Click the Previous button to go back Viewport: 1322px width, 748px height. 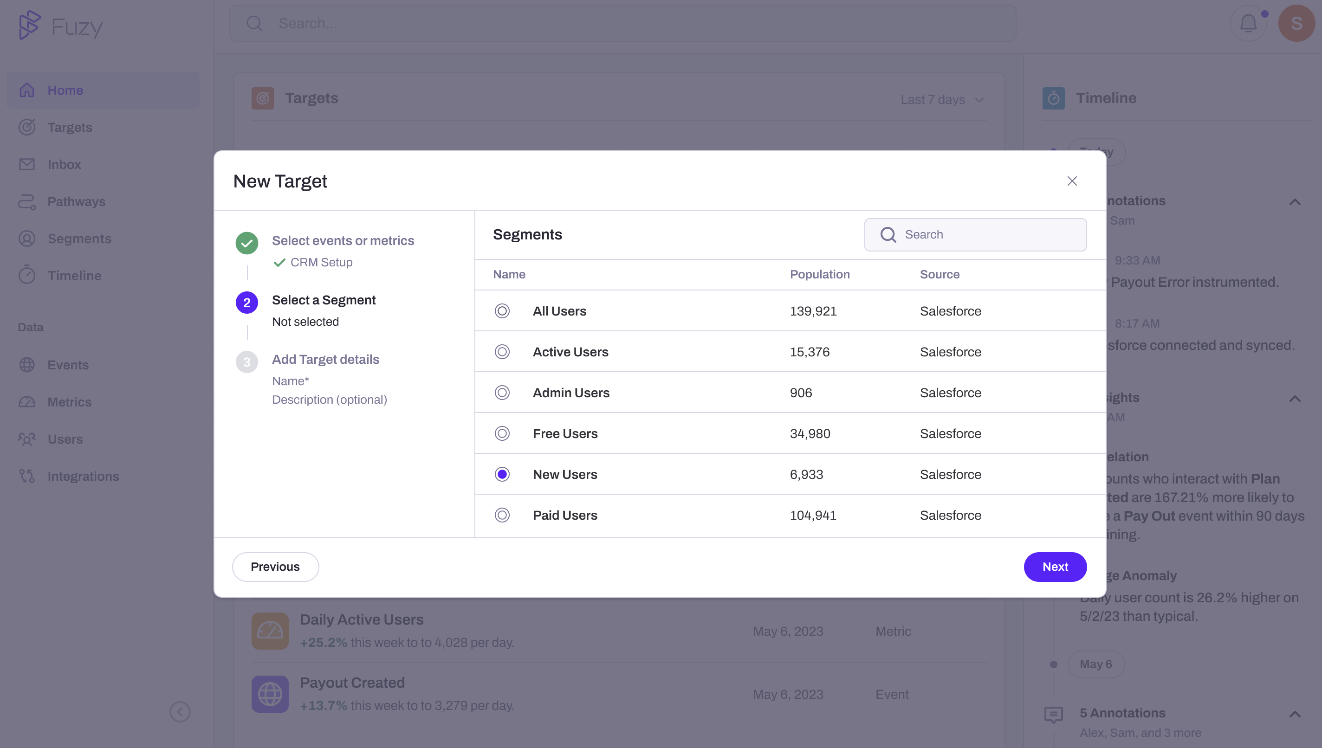coord(275,567)
